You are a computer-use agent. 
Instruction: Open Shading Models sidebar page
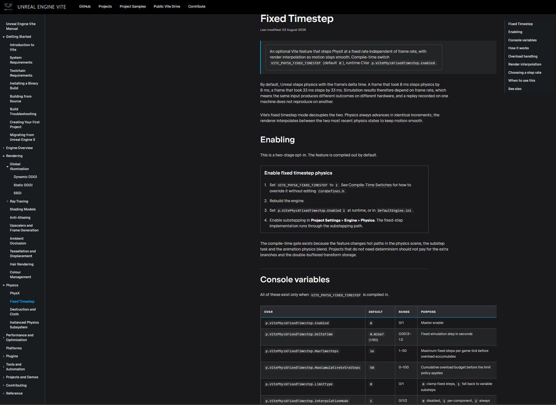(23, 209)
